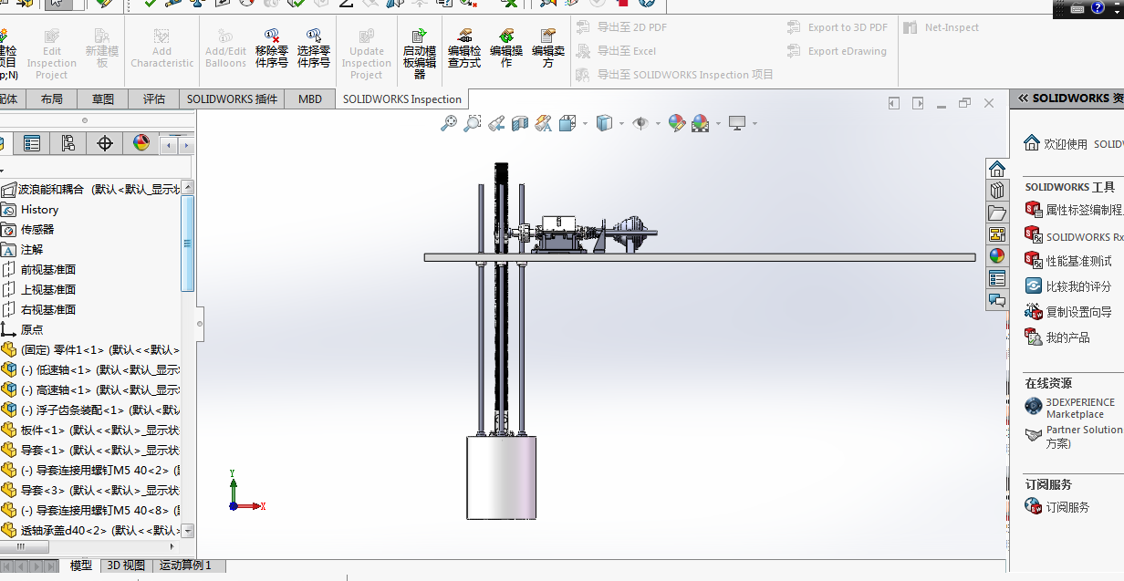The height and width of the screenshot is (581, 1124).
Task: Switch to 布局 tab
Action: coord(52,99)
